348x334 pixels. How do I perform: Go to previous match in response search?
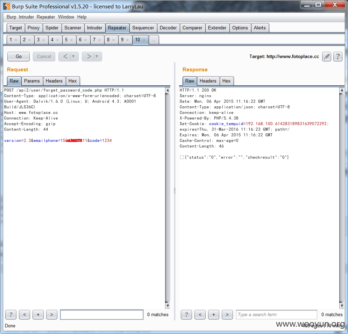200,314
